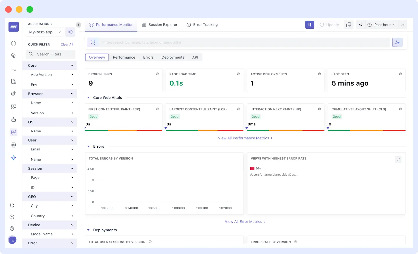Screen dimensions: 418x254
Task: Open the documents/logs page icon in sidebar
Action: coord(13,81)
